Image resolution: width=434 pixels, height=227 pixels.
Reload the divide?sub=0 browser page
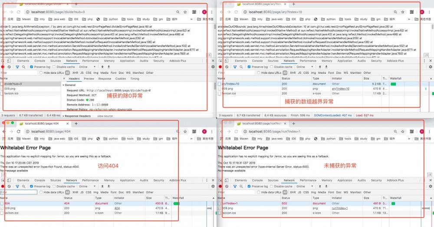coord(19,12)
